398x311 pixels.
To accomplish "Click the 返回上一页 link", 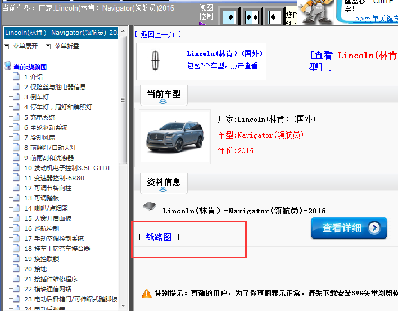I will coord(157,34).
